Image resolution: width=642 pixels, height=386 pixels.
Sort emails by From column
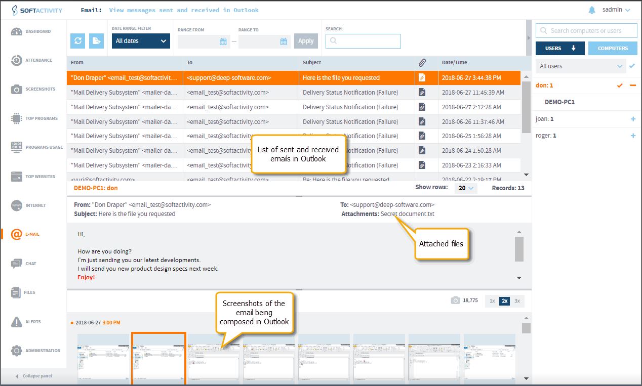coord(125,63)
